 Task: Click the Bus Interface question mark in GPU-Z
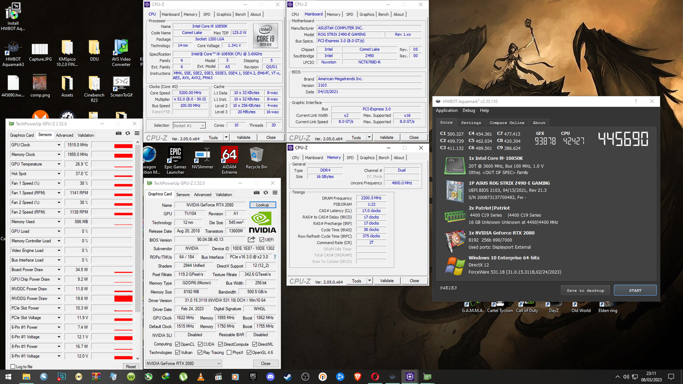[275, 257]
